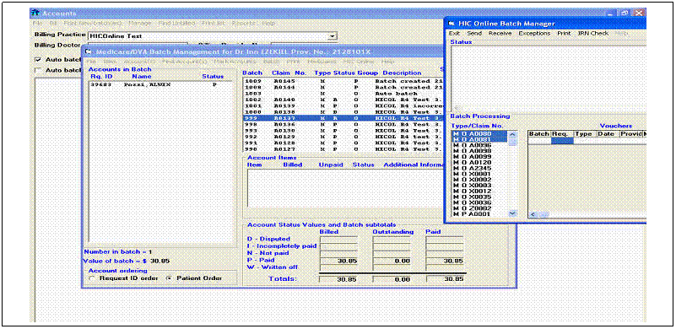Open the Reports menu in Accounts window

244,24
